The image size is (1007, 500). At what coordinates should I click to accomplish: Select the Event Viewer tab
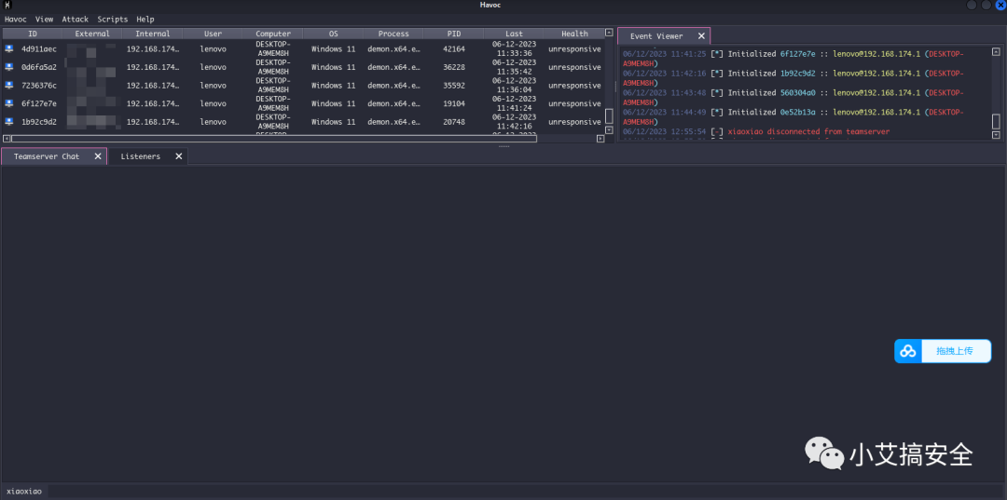[x=656, y=36]
